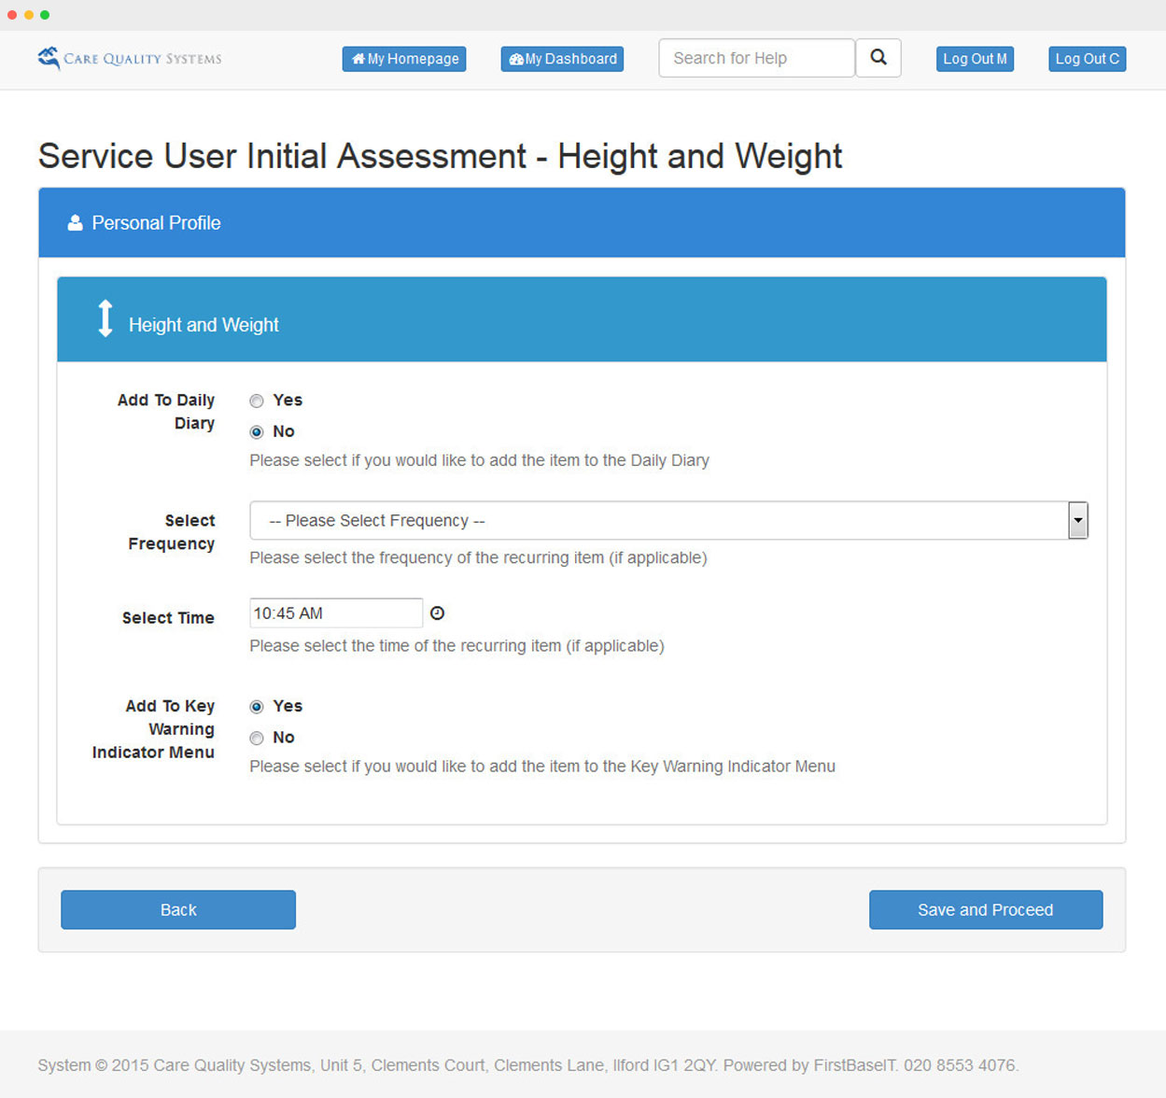1166x1098 pixels.
Task: Click the Care Quality Systems logo
Action: 129,58
